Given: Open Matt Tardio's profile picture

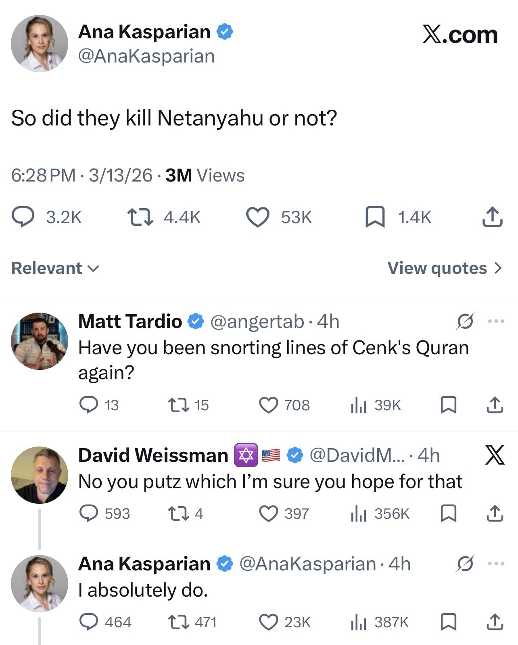Looking at the screenshot, I should [40, 341].
